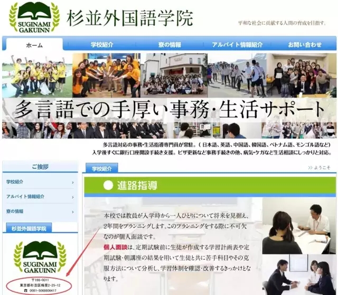The width and height of the screenshot is (338, 295).
Task: Click the red 個人面談 highlighted text
Action: tap(115, 247)
